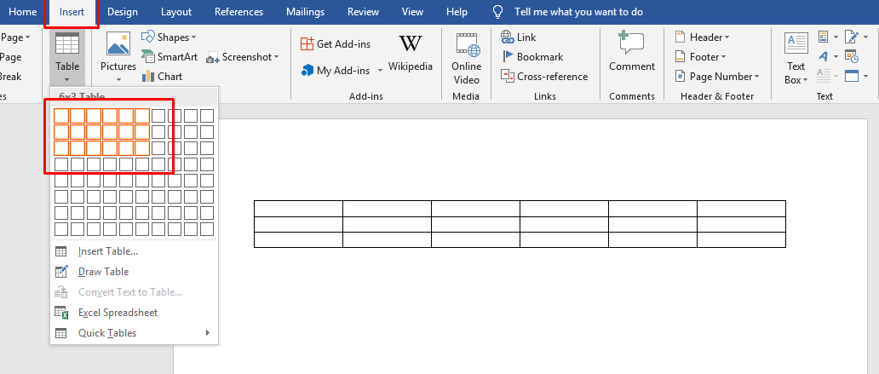Insert a Bookmark

click(532, 56)
